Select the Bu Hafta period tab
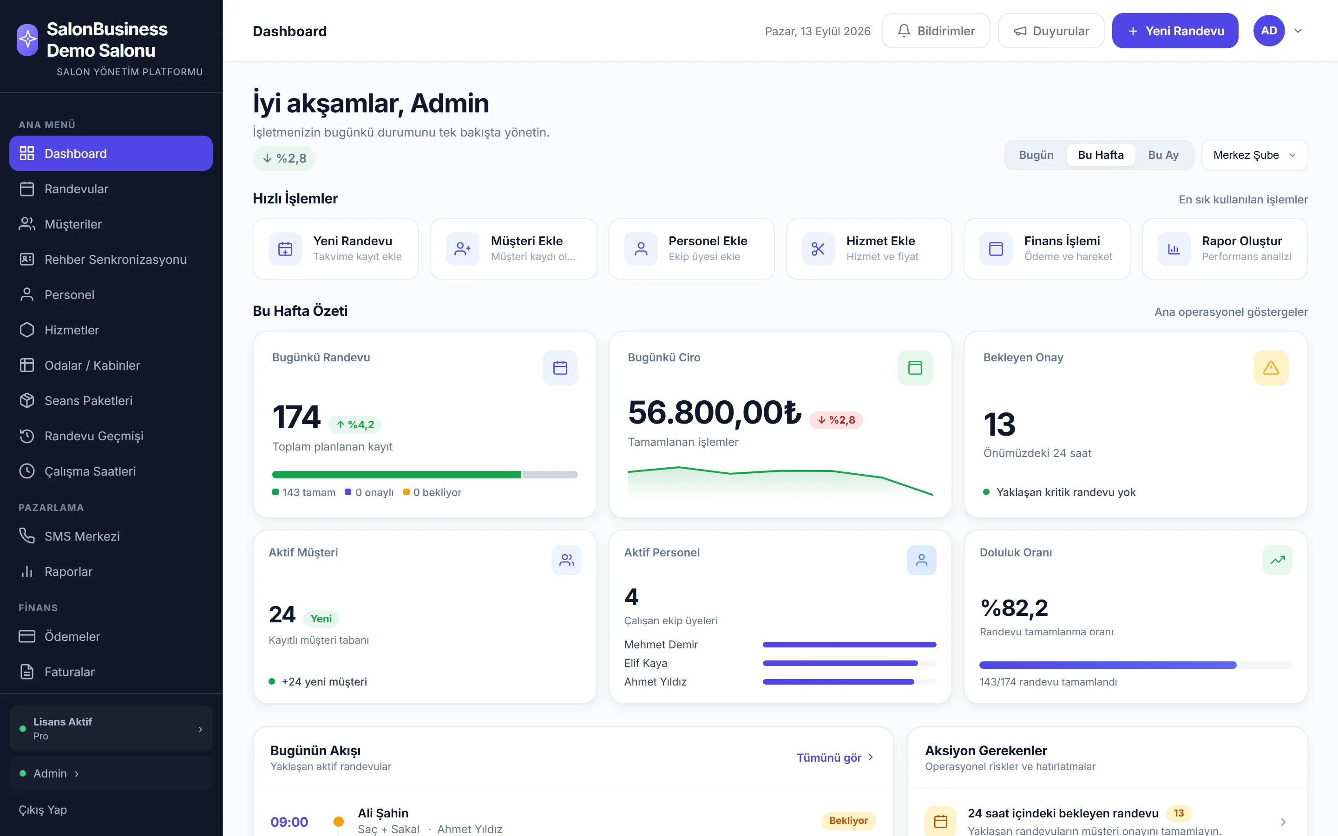Image resolution: width=1338 pixels, height=836 pixels. tap(1101, 156)
